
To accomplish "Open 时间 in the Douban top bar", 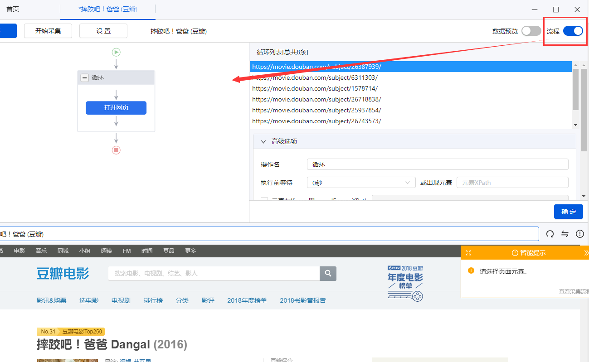I will pyautogui.click(x=147, y=251).
